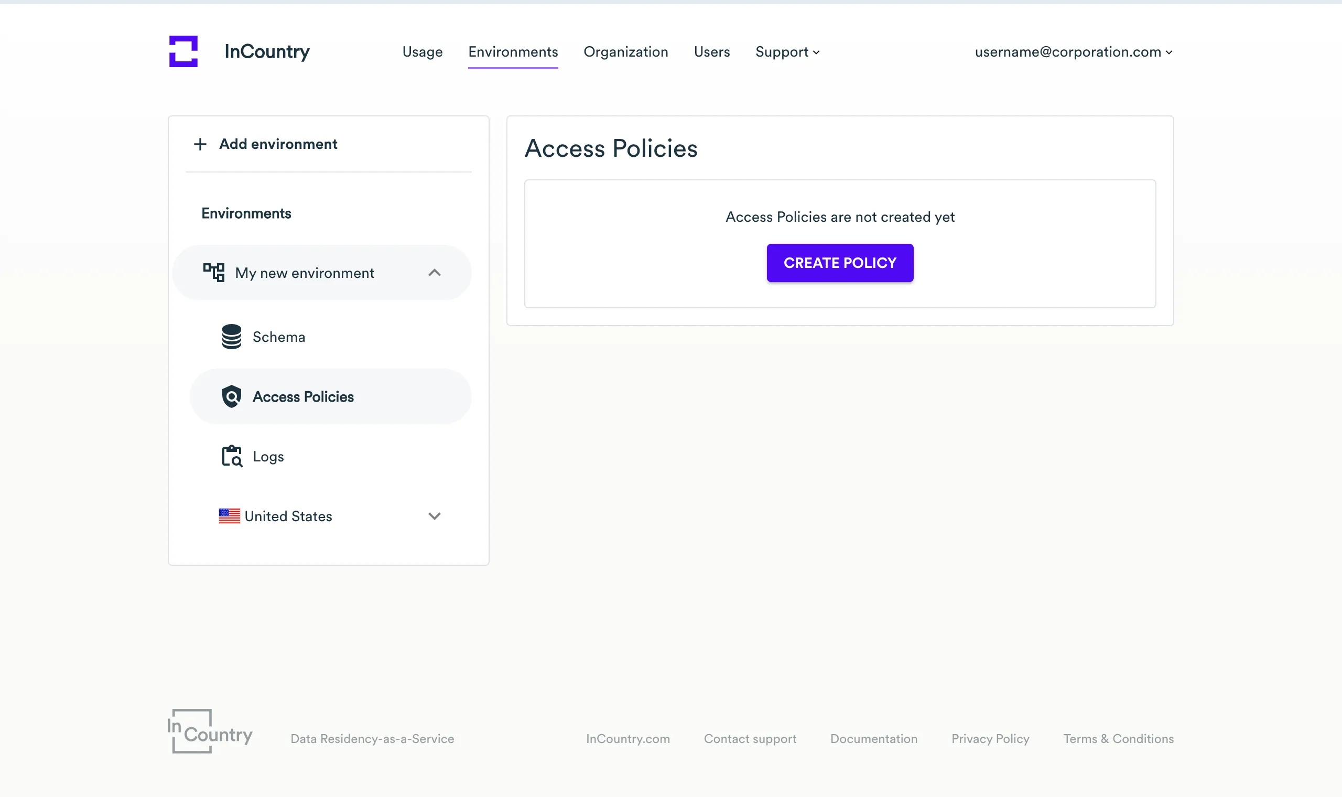1342x797 pixels.
Task: Open Logs via the clipboard search icon
Action: point(231,456)
